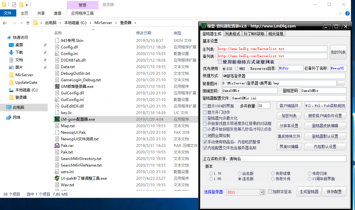355x210 pixels.
Task: Open recent locations dropdown in Explorer
Action: click(x=21, y=23)
